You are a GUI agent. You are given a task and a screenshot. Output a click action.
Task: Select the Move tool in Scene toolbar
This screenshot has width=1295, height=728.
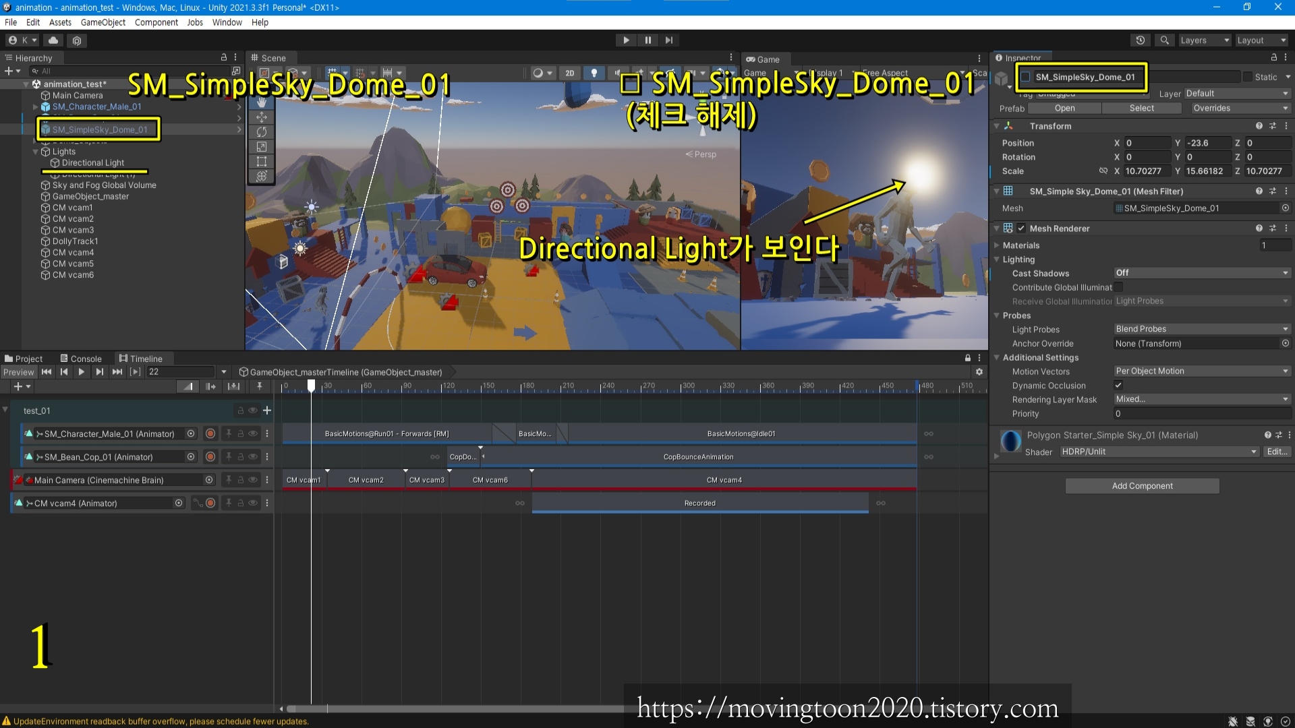click(x=262, y=117)
